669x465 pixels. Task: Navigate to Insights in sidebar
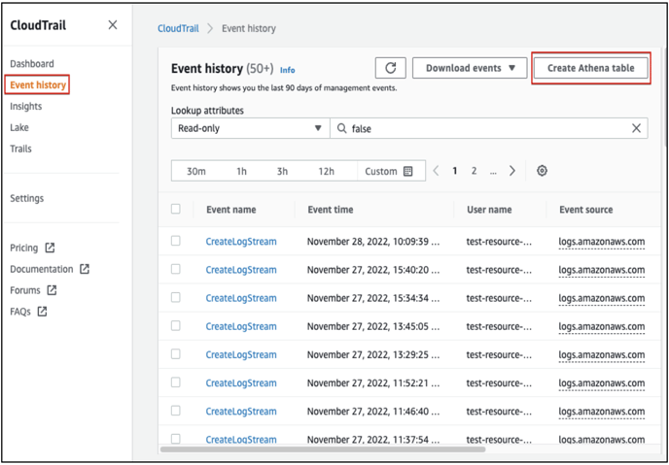tap(26, 107)
